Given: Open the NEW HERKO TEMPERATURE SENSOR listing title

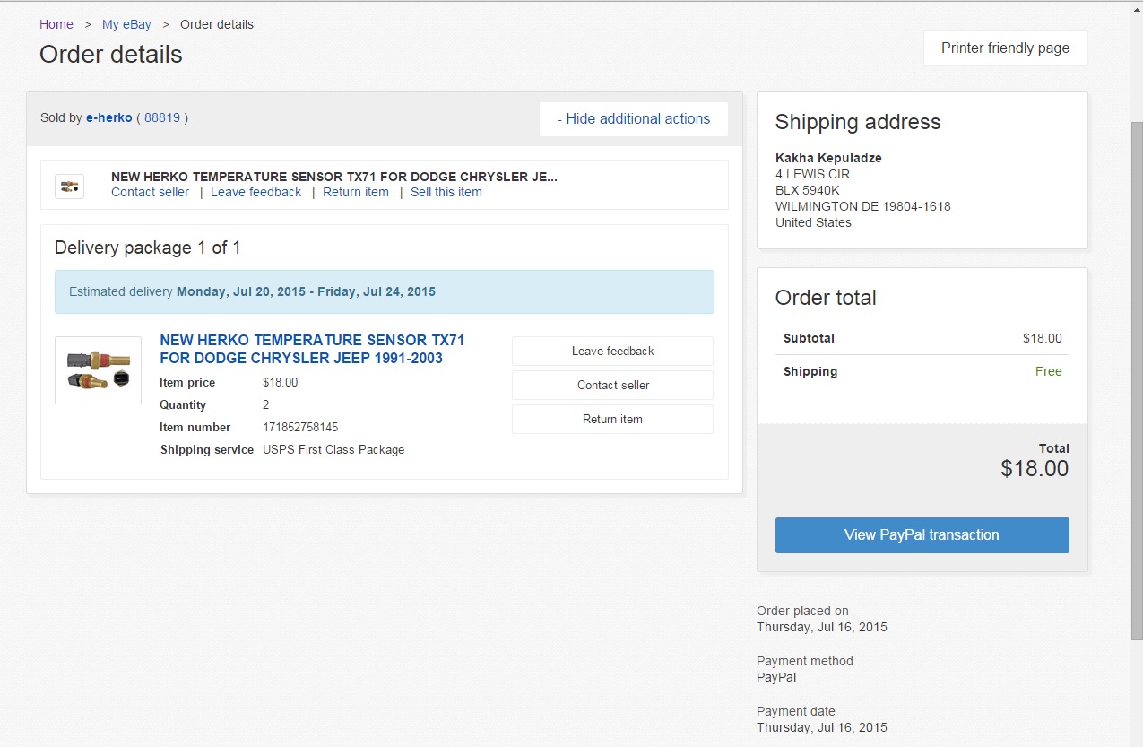Looking at the screenshot, I should pos(312,349).
